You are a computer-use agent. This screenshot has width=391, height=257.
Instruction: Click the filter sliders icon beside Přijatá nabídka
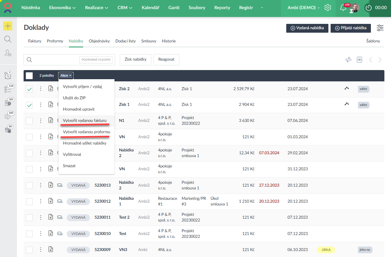point(380,28)
